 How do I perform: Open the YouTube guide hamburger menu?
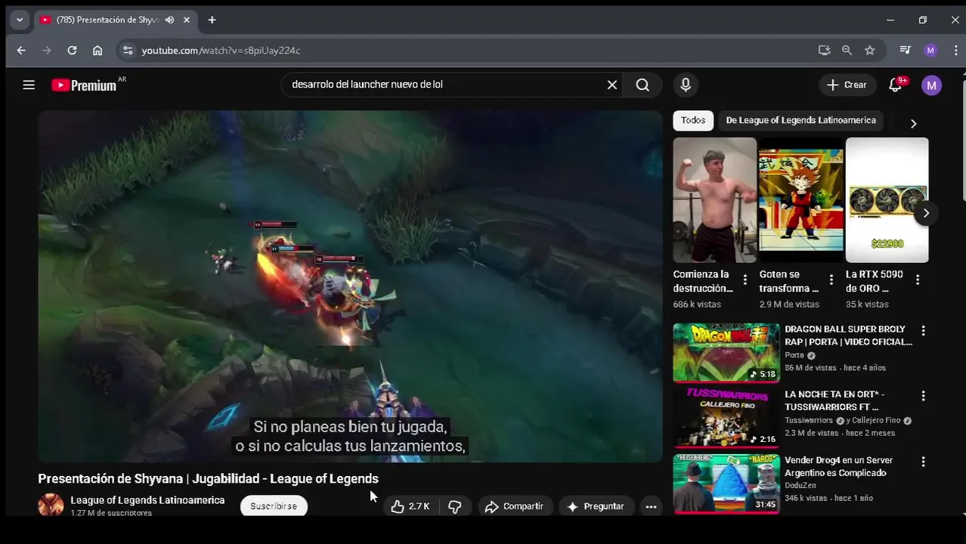coord(29,85)
